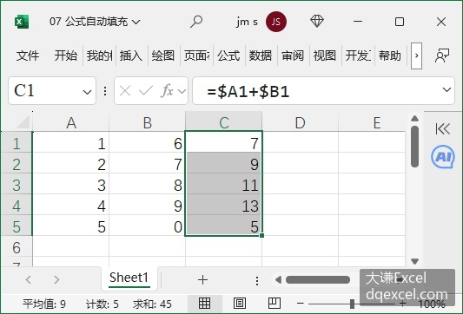This screenshot has width=463, height=314.
Task: Click the sheet tab bar options dots
Action: 257,281
